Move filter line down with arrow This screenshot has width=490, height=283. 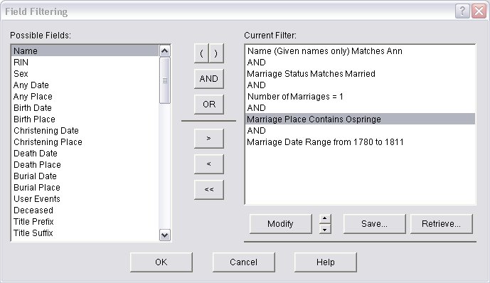[x=325, y=229]
